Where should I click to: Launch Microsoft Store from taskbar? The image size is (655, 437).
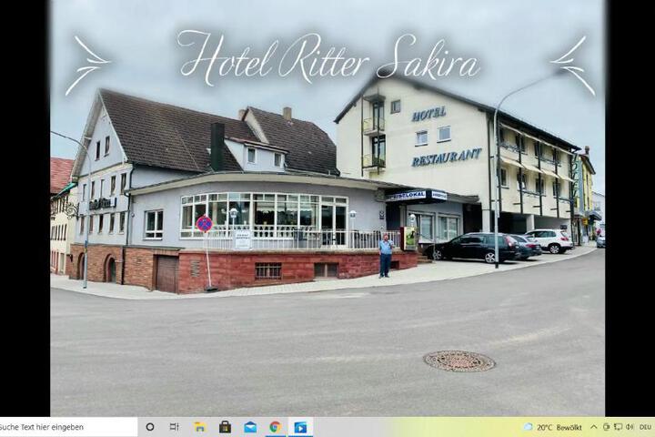tap(226, 427)
